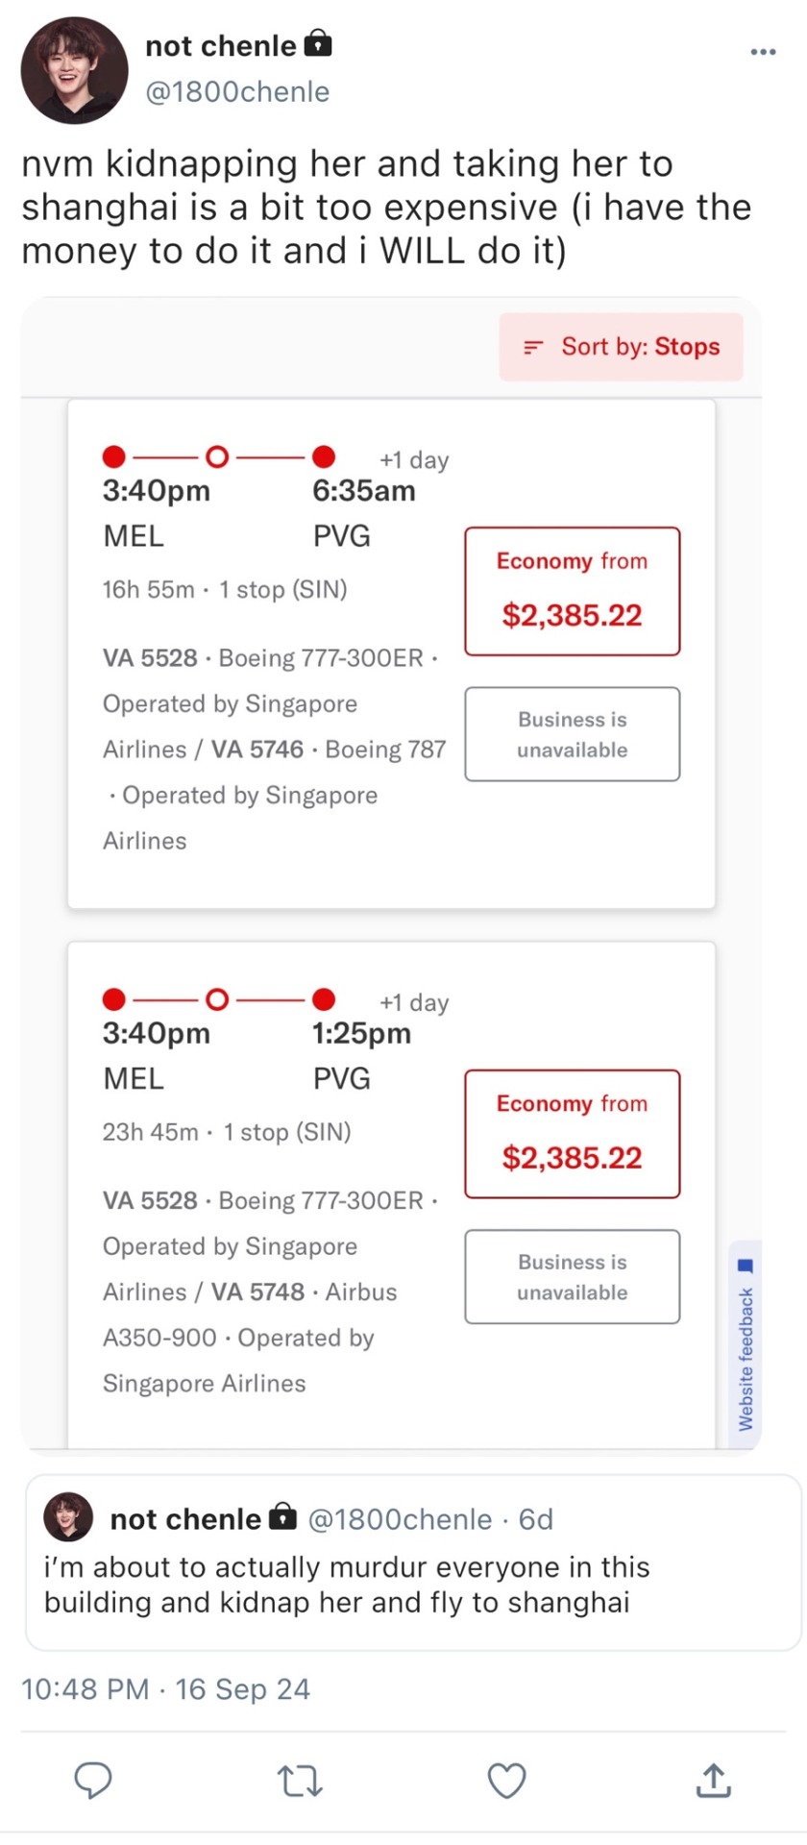807x1845 pixels.
Task: Open the quoted tweet about flying to shanghai
Action: click(x=413, y=1562)
